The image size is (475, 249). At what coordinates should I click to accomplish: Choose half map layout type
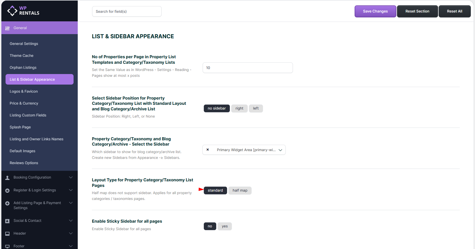point(240,190)
